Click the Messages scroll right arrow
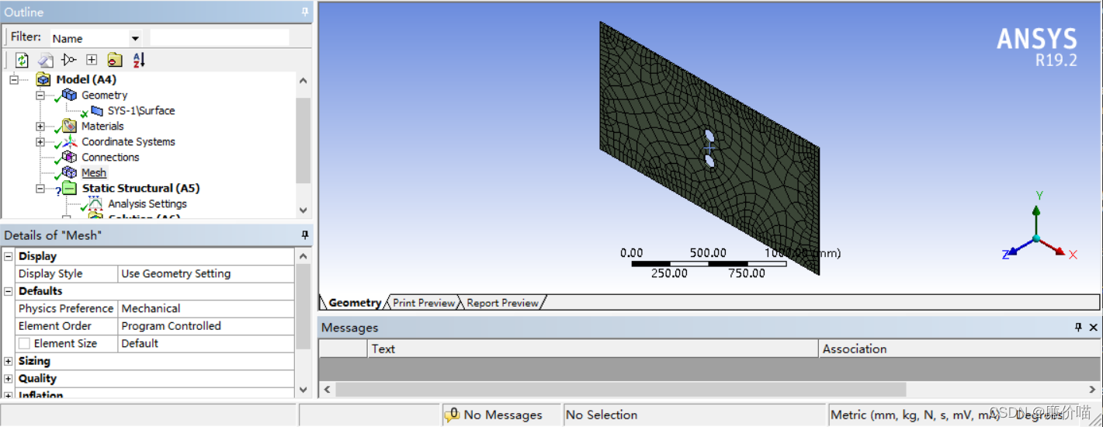 (x=1093, y=389)
